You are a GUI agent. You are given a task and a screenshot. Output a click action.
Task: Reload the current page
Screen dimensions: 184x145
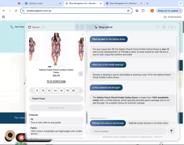(x=16, y=11)
